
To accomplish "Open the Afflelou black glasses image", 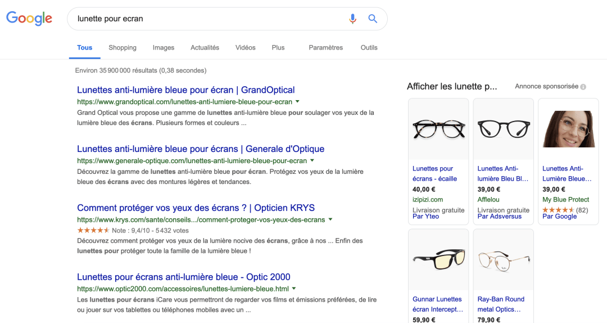I will coord(503,129).
